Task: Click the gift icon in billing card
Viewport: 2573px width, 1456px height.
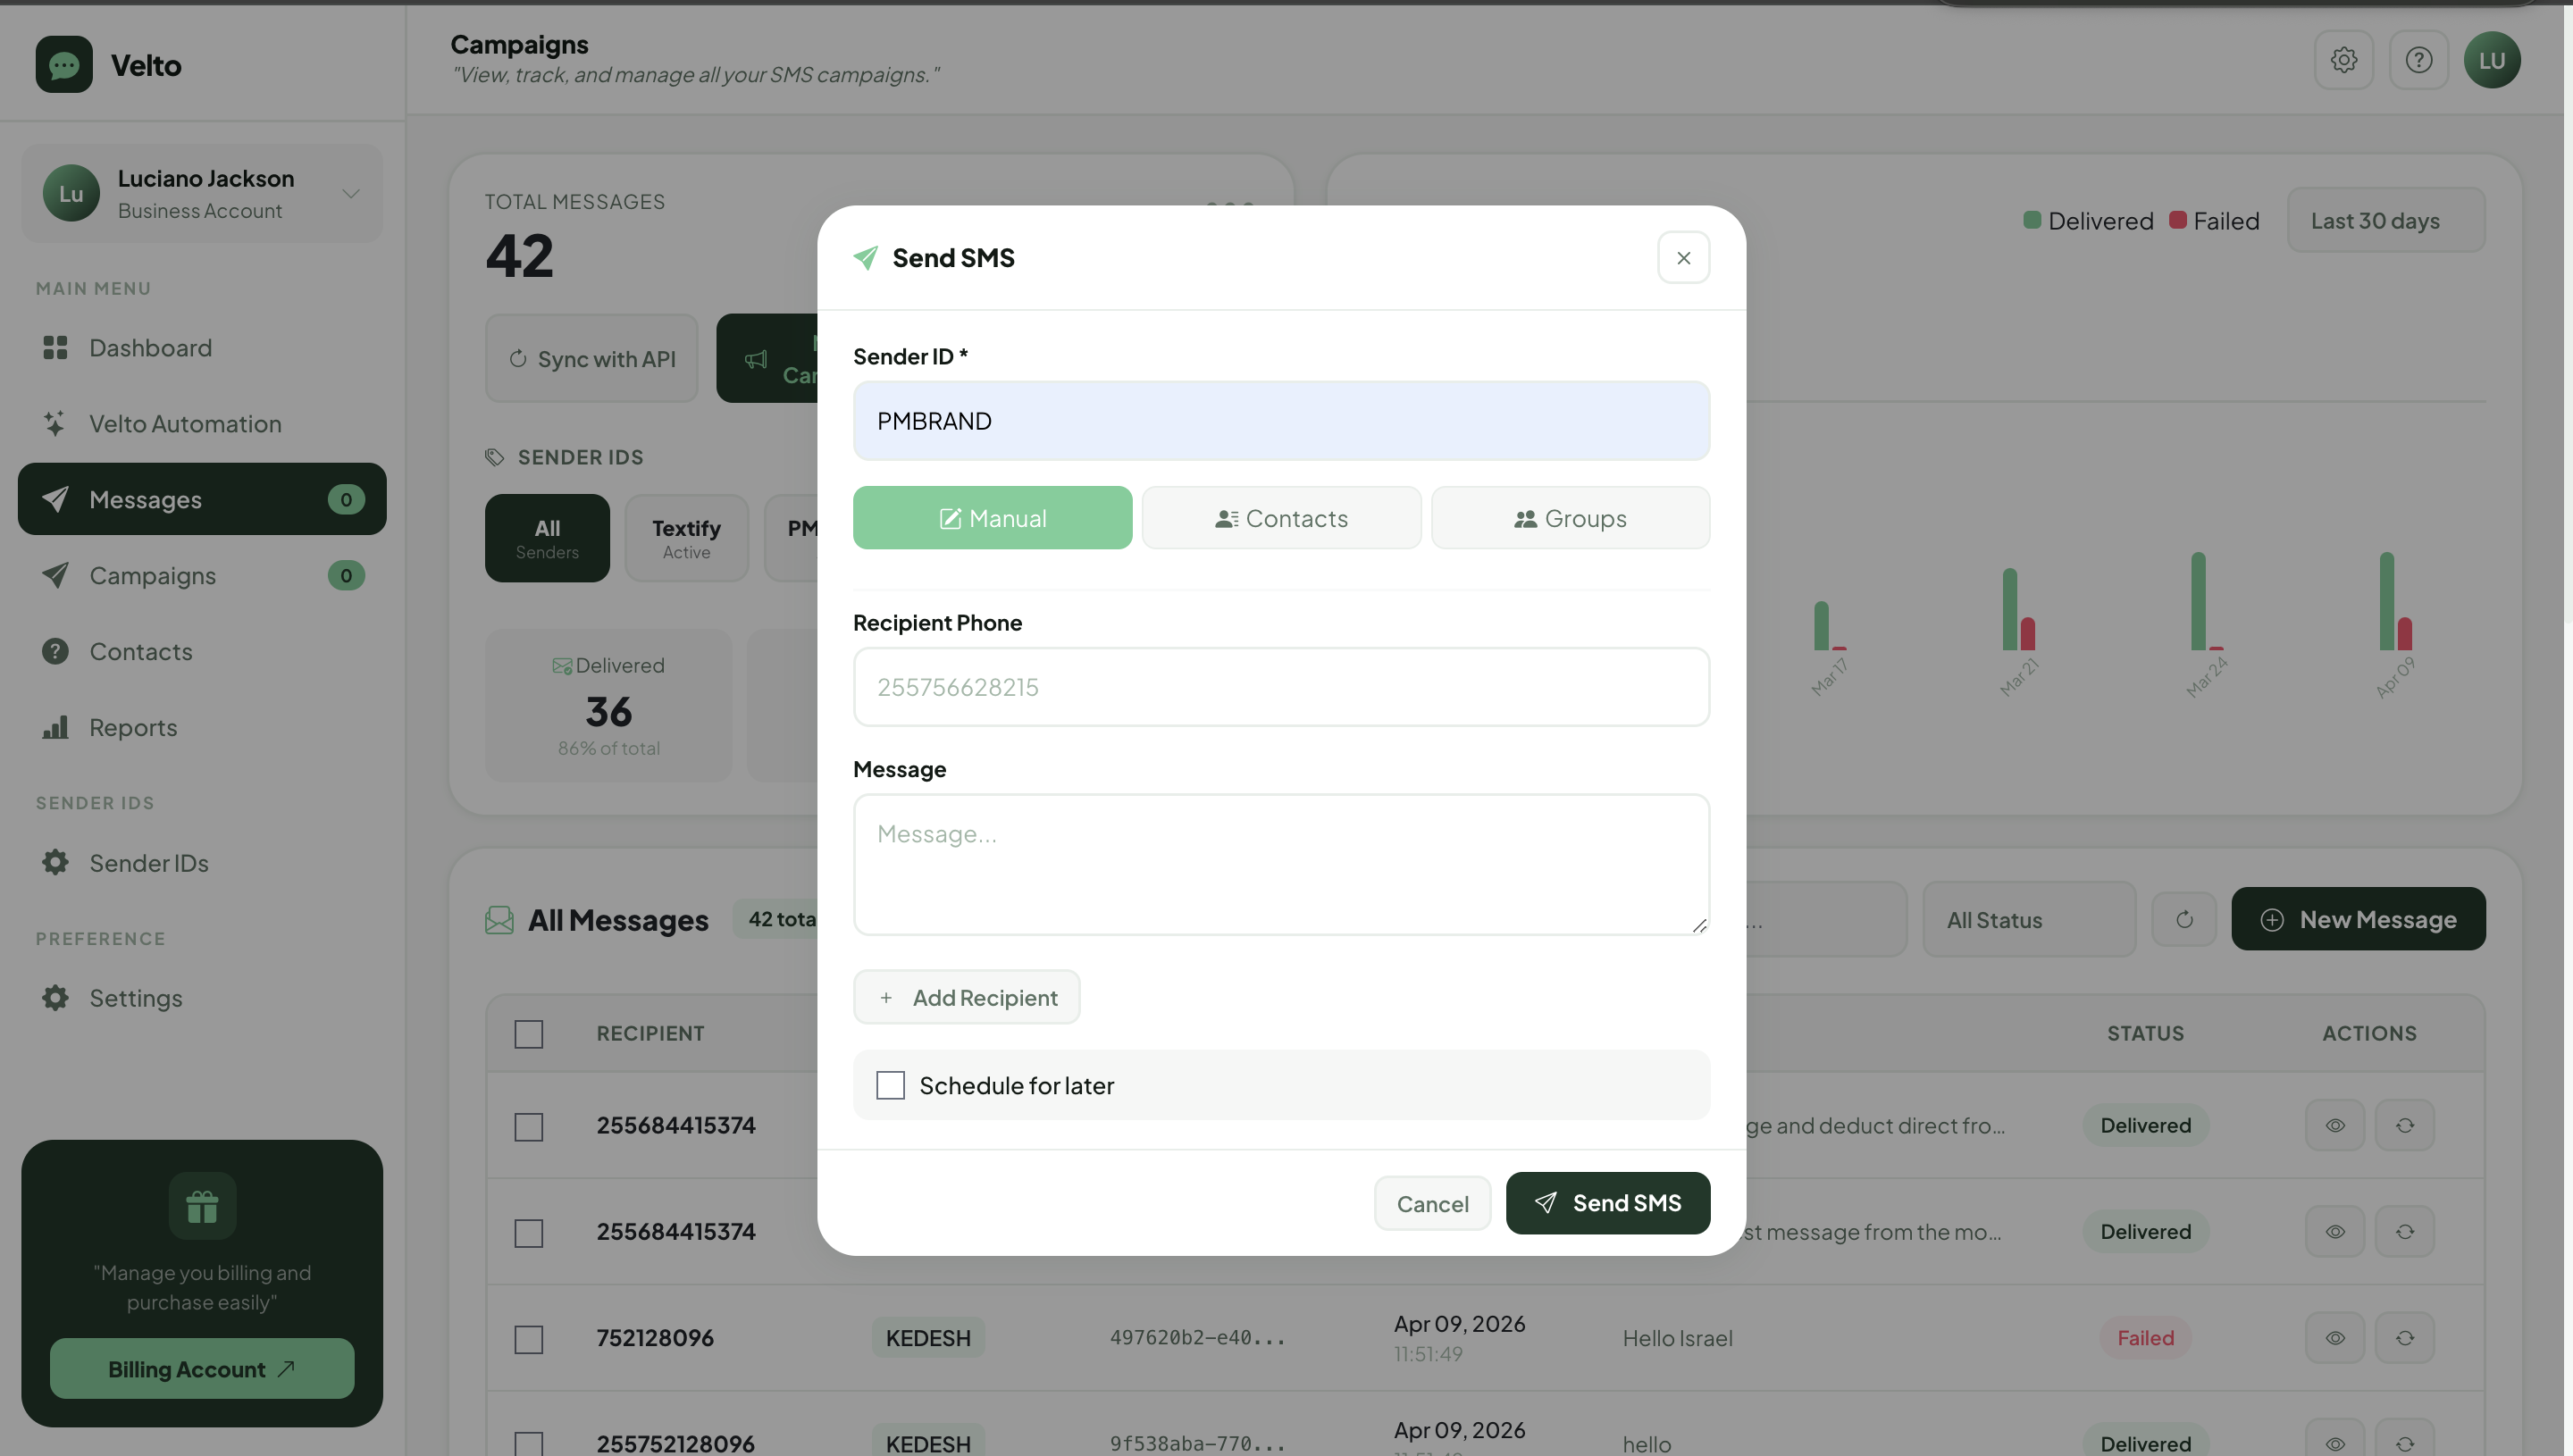Action: pos(202,1206)
